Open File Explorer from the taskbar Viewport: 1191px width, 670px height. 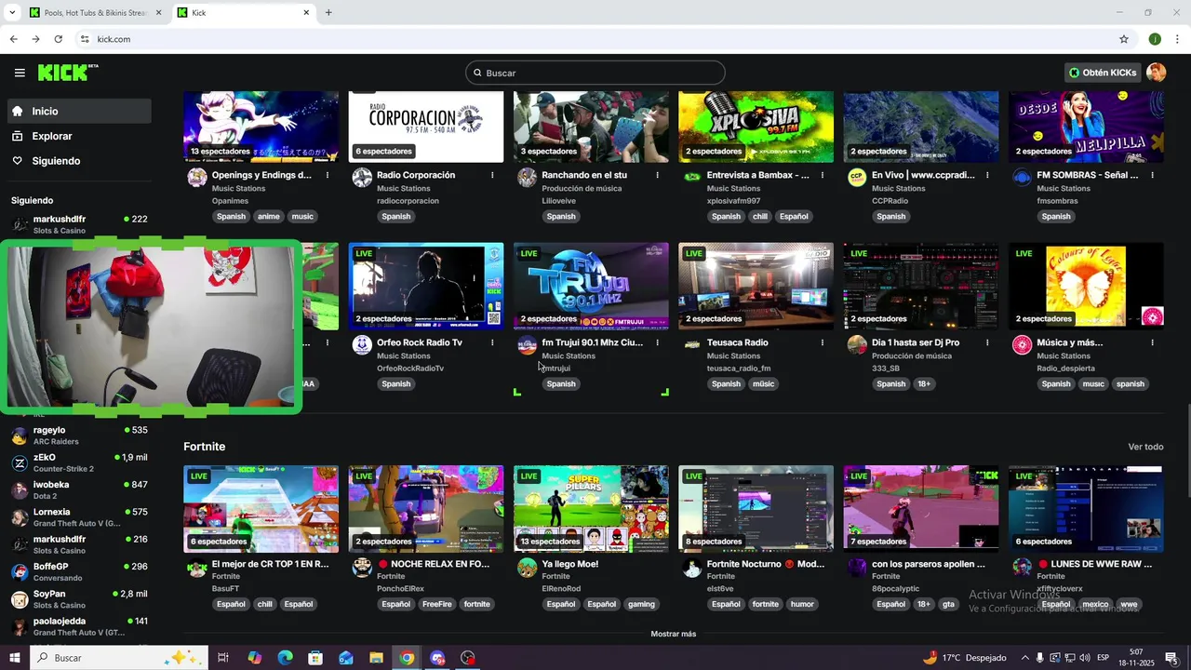pos(377,658)
